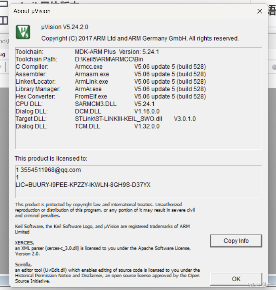Click the Keil Software trademarks paragraph
The image size is (276, 290).
point(103,229)
